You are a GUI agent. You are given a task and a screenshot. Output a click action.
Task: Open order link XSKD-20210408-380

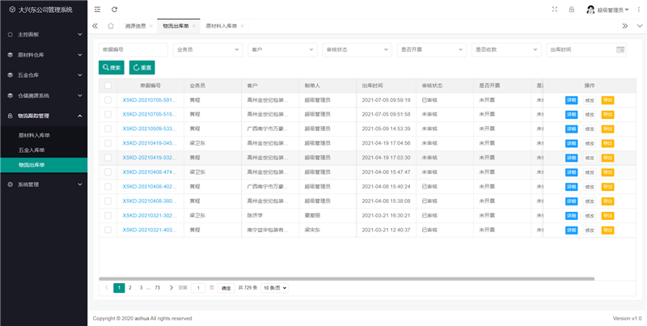(150, 201)
